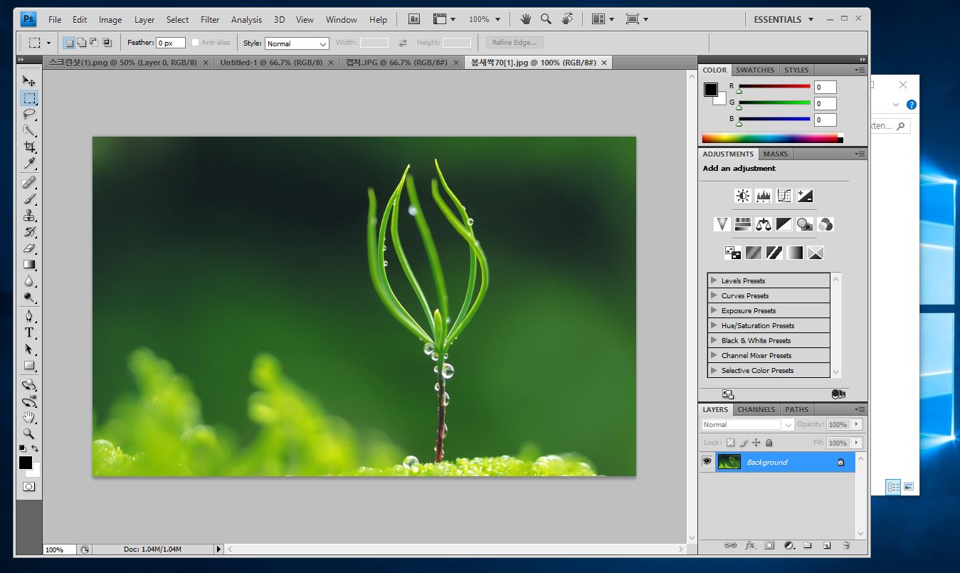This screenshot has width=960, height=573.
Task: Add a Color Balance adjustment
Action: click(764, 224)
